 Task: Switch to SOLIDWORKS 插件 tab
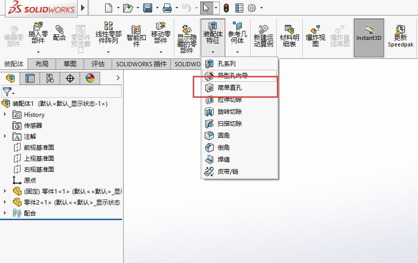point(141,64)
